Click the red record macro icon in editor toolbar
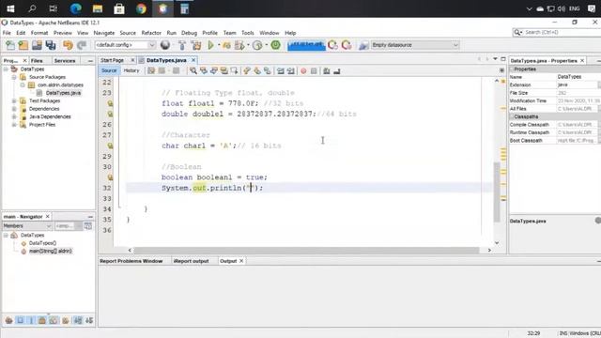 (303, 71)
